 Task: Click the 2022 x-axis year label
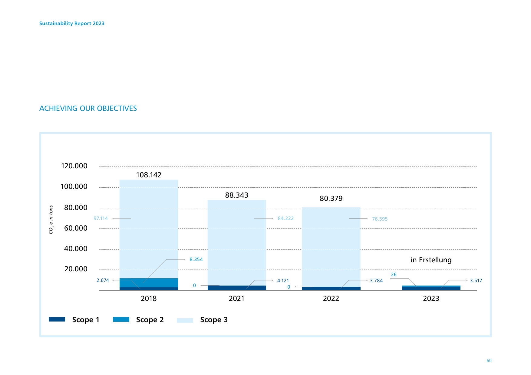coord(331,299)
